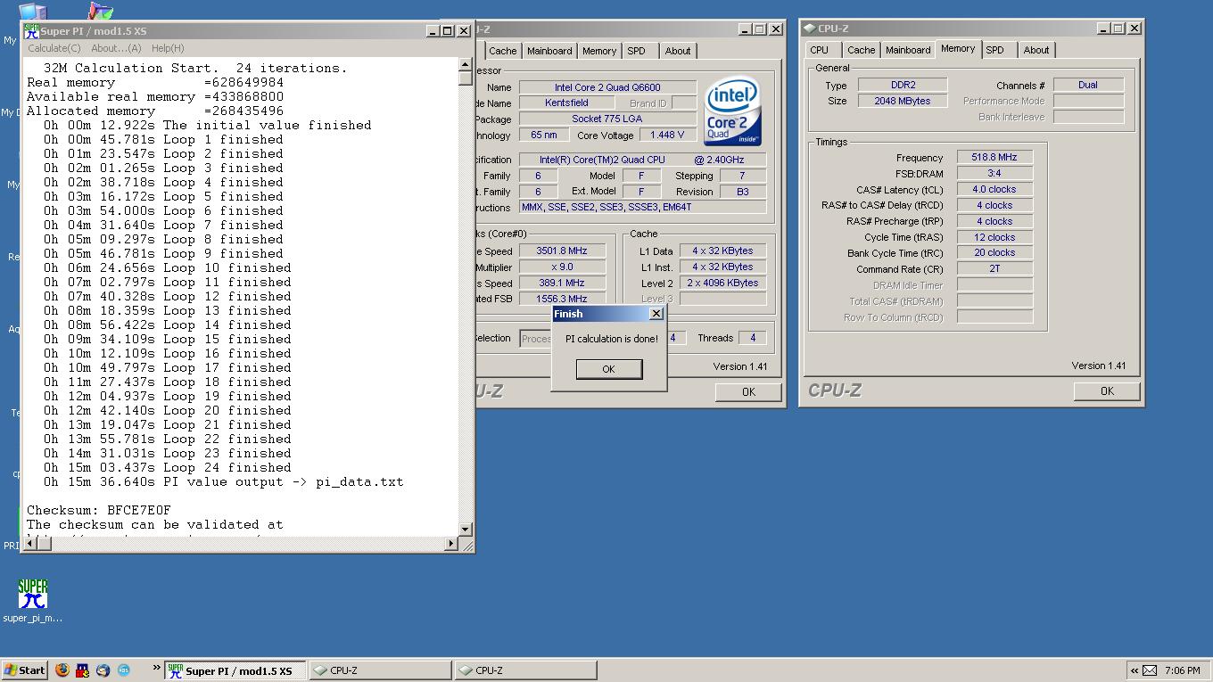Click the memory Type DDR2 field

(x=903, y=85)
